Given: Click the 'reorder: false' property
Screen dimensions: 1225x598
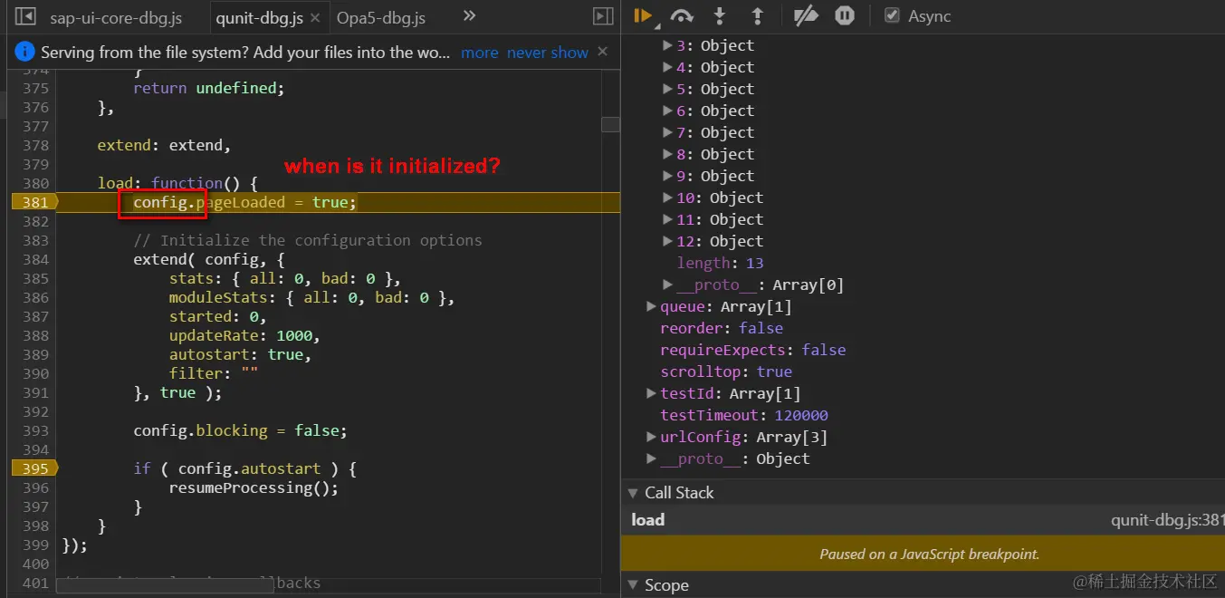Looking at the screenshot, I should tap(722, 328).
